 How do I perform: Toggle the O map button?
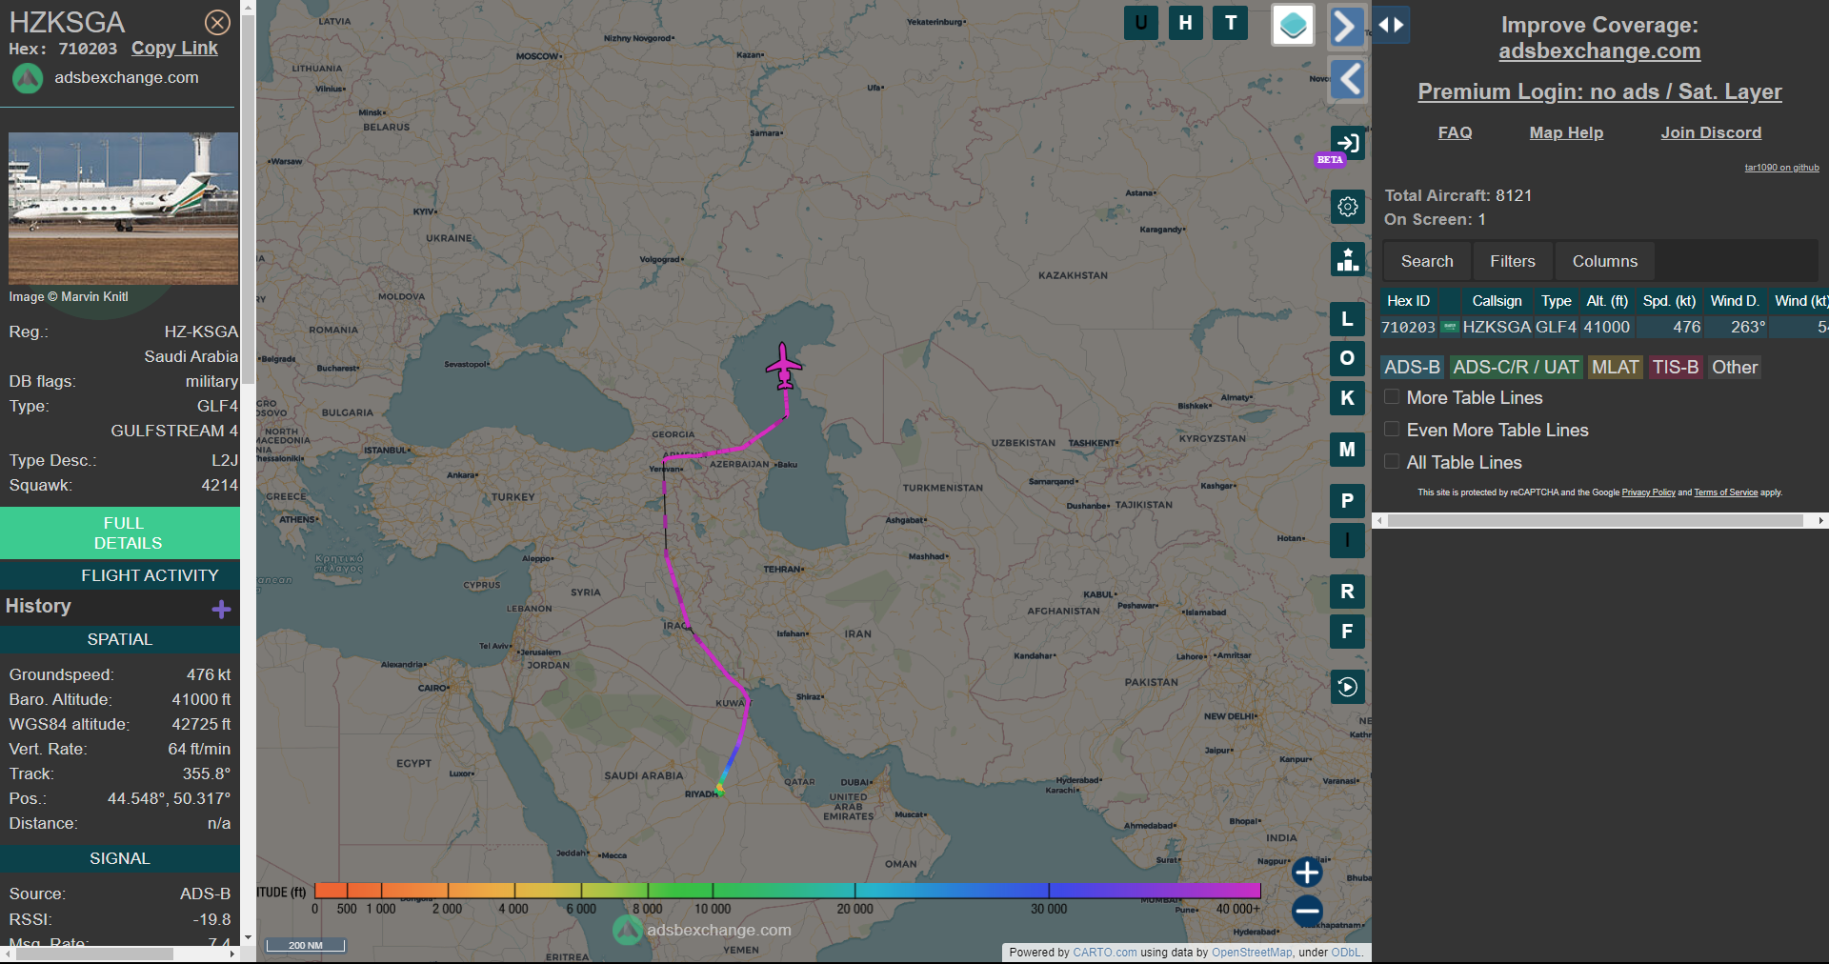click(x=1347, y=358)
